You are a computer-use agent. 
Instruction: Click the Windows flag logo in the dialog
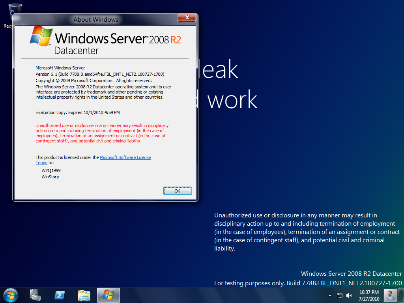pos(41,36)
